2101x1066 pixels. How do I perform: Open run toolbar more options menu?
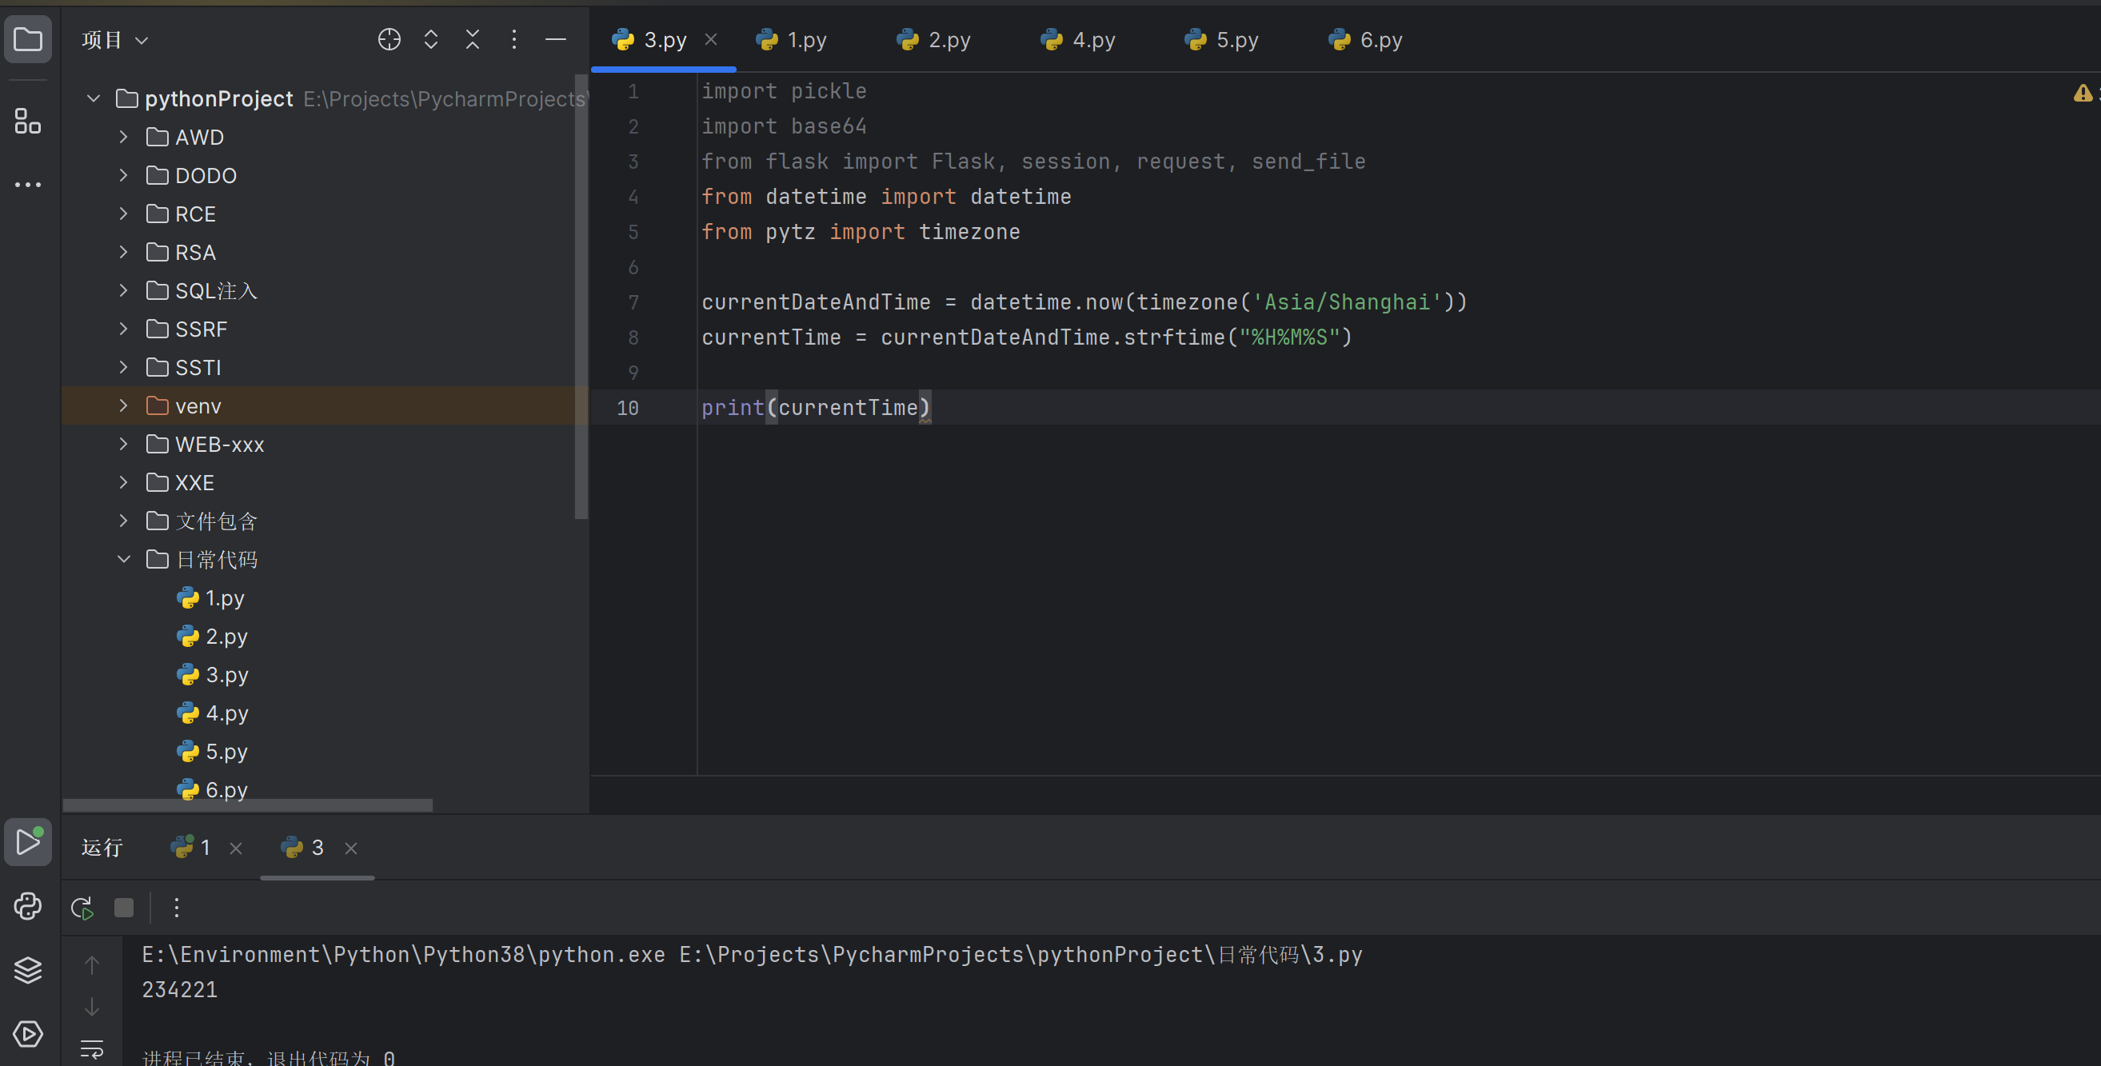[176, 908]
